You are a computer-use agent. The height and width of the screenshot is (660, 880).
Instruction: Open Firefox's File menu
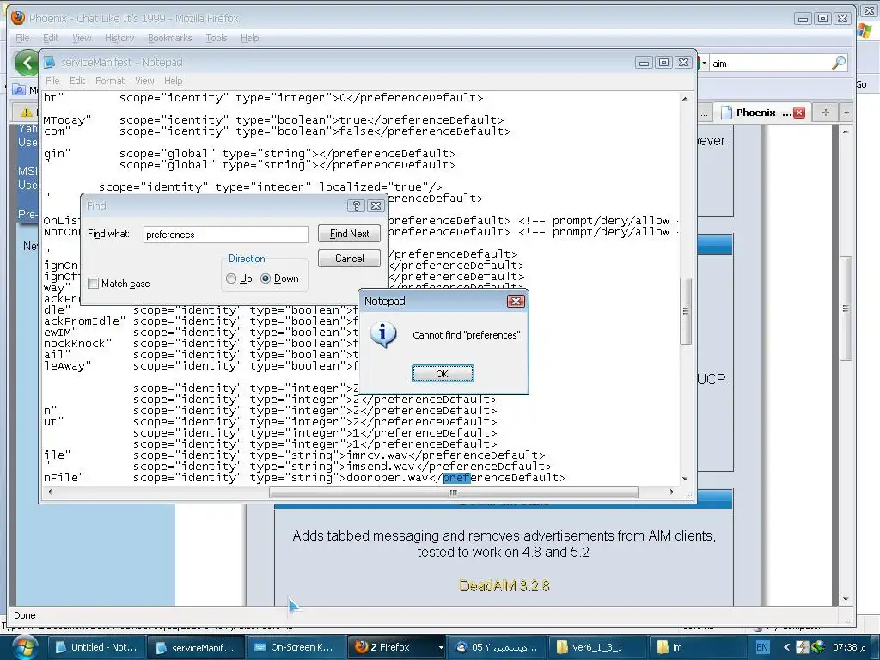coord(22,38)
